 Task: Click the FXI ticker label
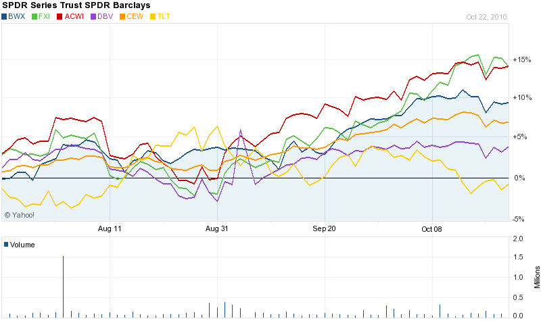tap(44, 16)
